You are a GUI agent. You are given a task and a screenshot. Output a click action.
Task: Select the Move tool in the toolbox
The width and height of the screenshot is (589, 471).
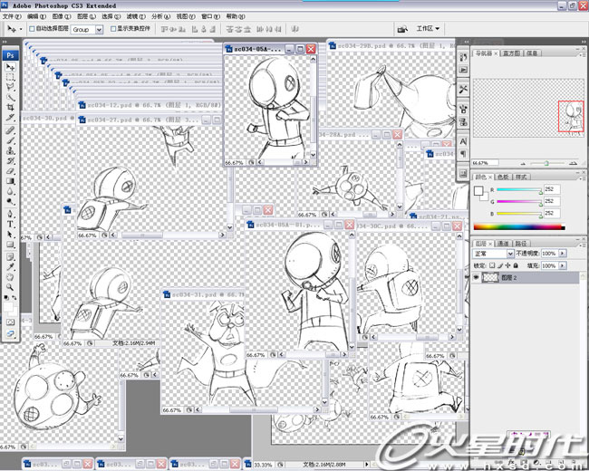(x=10, y=67)
